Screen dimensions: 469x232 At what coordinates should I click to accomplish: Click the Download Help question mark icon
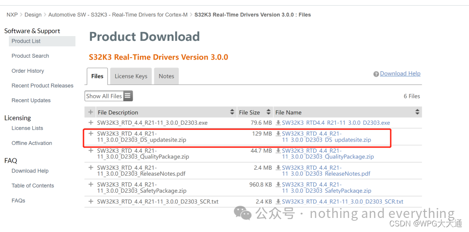[x=376, y=74]
